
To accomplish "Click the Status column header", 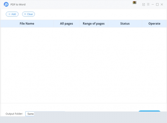I will click(125, 24).
